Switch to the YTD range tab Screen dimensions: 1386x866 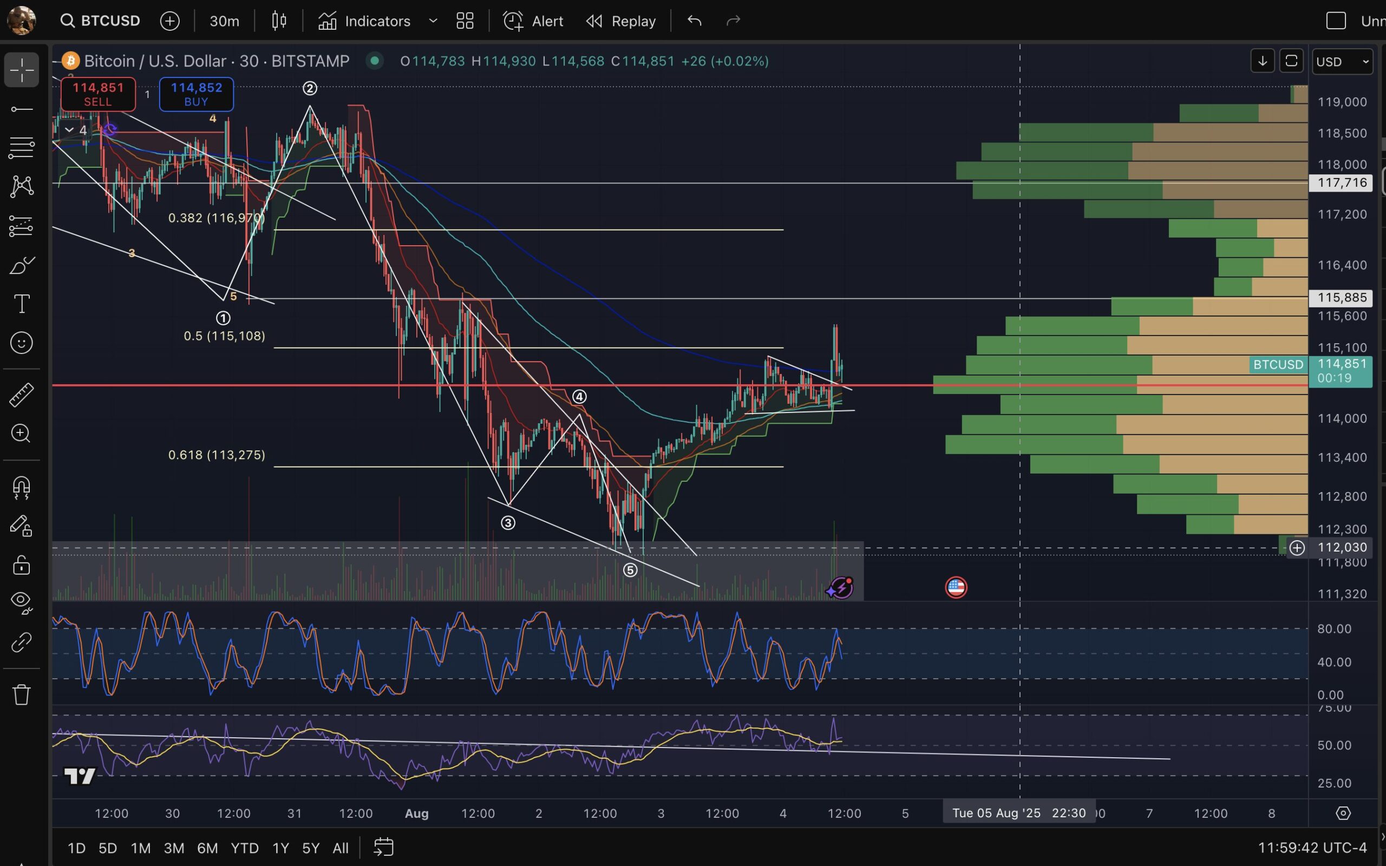pos(245,848)
